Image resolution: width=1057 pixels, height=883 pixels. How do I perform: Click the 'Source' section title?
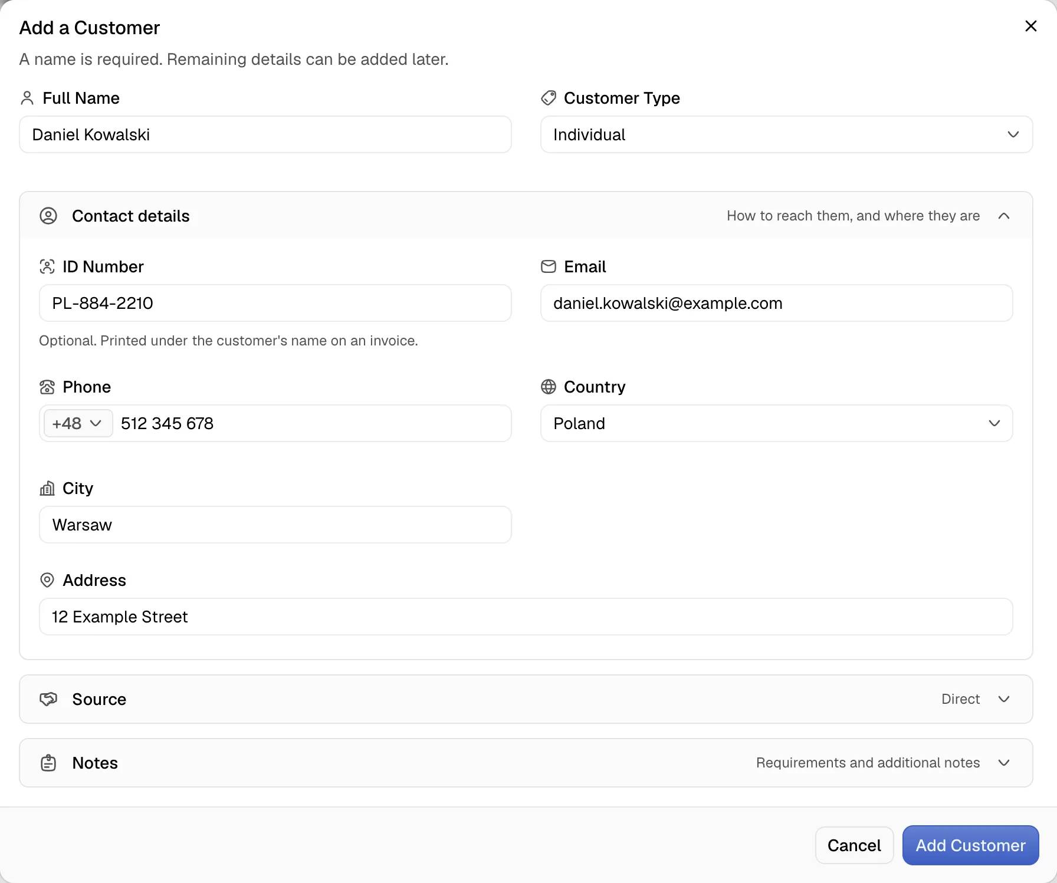[x=99, y=699]
